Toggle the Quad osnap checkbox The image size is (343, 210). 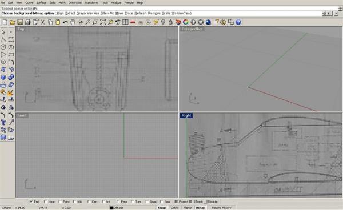point(147,201)
